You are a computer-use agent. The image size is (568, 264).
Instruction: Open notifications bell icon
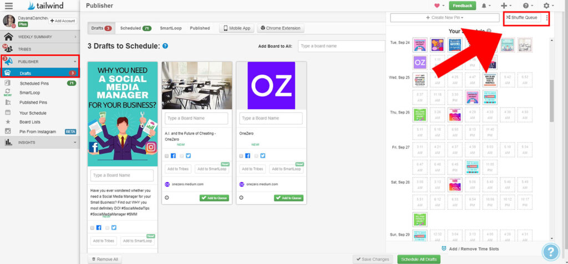click(x=484, y=6)
